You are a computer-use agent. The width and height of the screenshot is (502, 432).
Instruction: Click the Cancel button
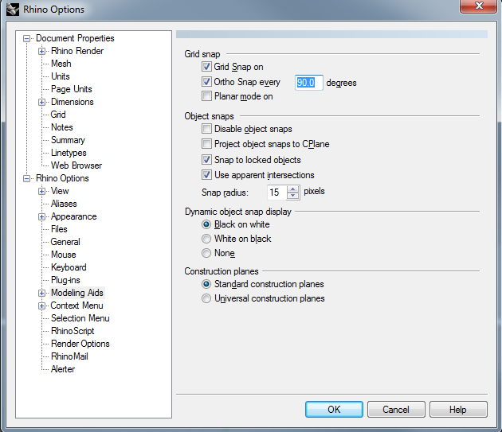pos(396,409)
